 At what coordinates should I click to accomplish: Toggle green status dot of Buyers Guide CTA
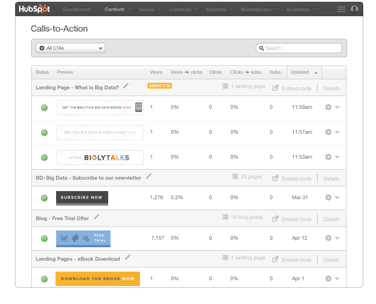(45, 133)
